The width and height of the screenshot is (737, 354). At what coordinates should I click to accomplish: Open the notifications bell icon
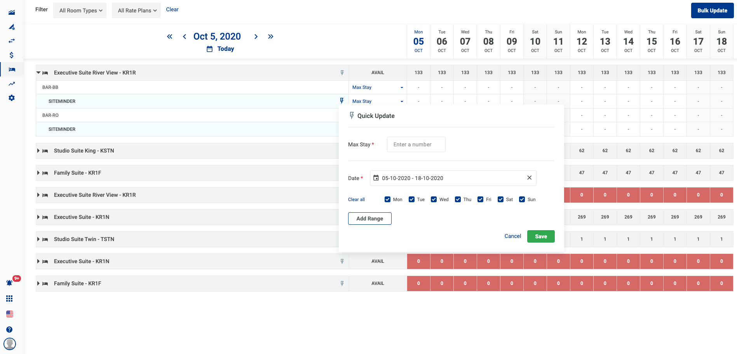click(9, 283)
